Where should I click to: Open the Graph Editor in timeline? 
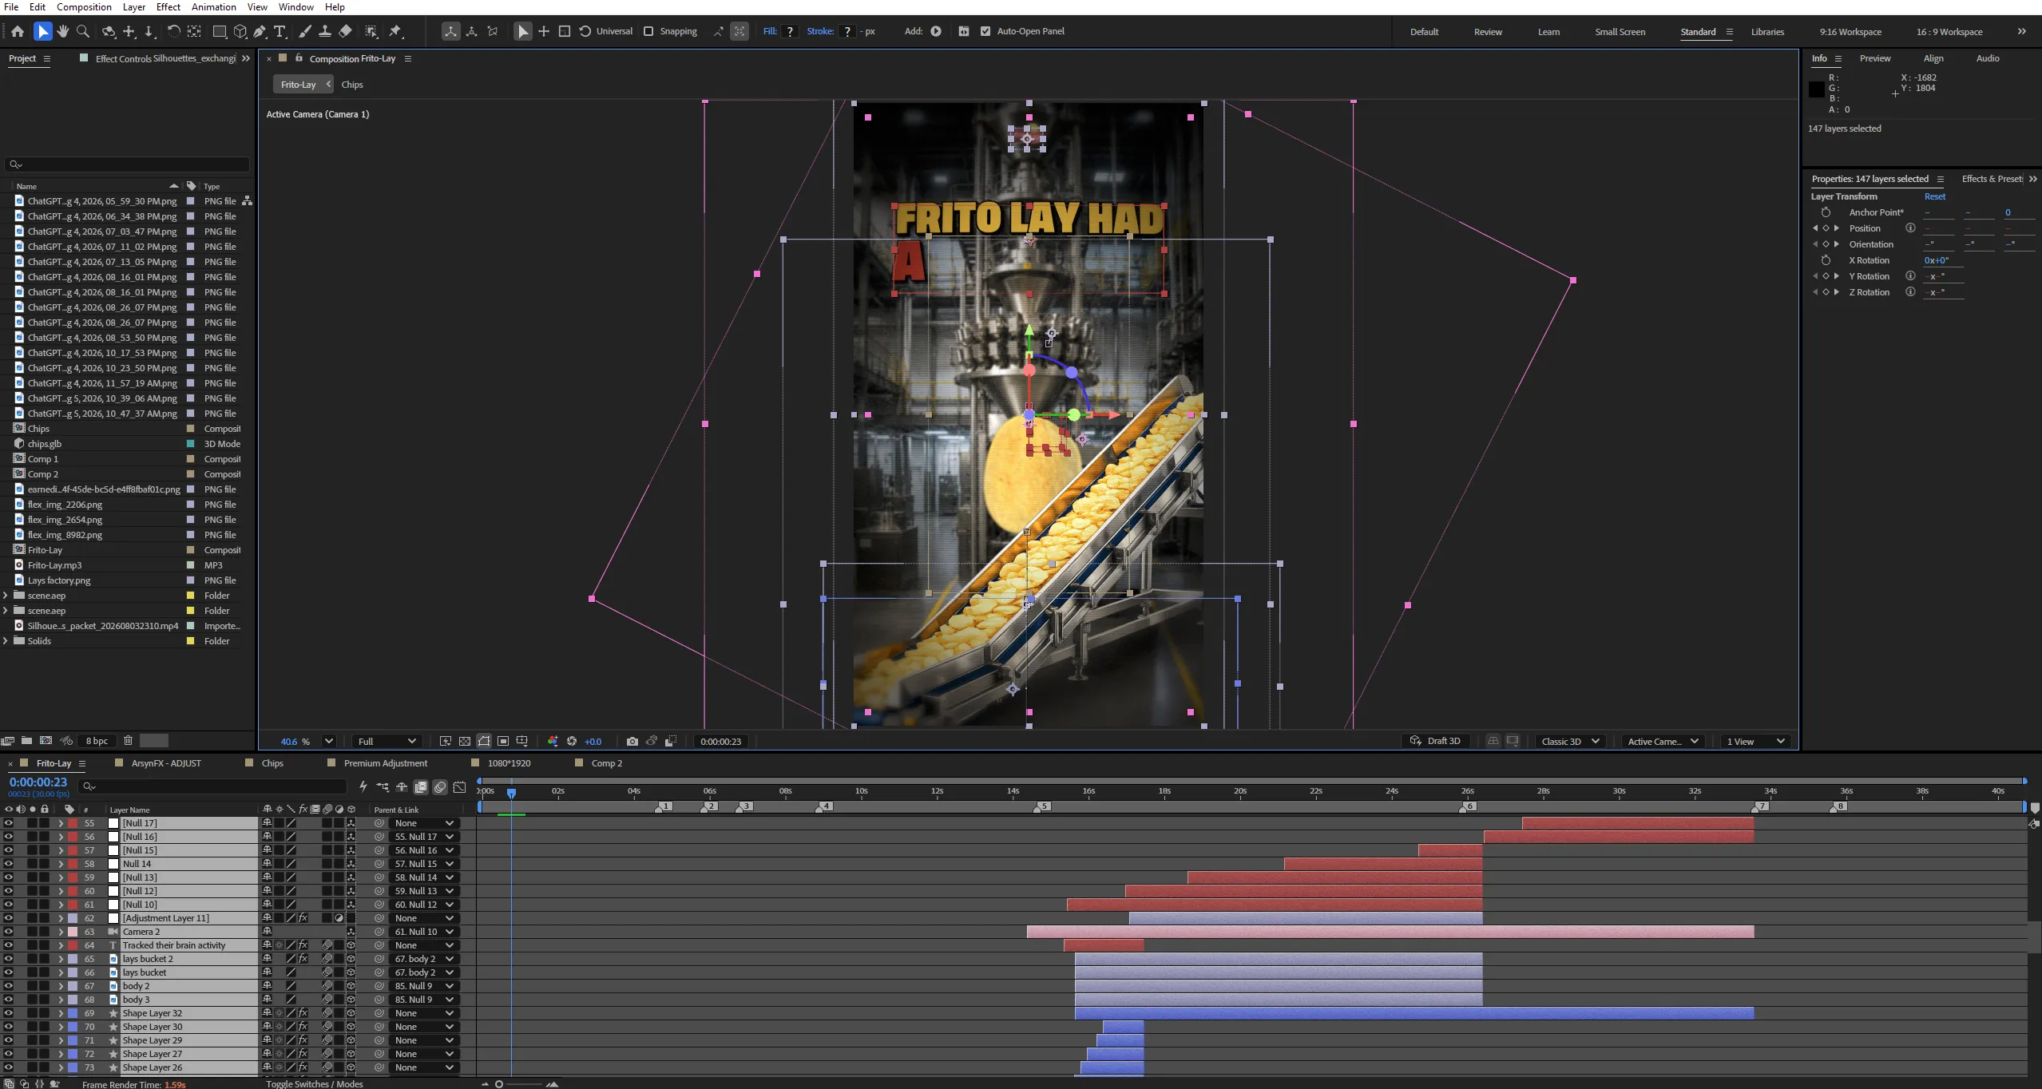point(459,787)
